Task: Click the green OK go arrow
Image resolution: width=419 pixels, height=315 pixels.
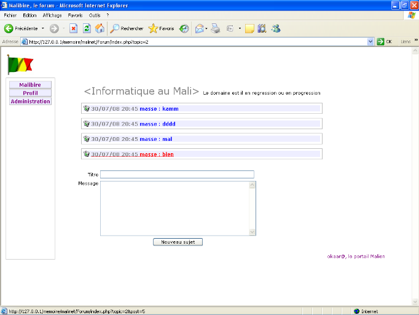Action: coord(380,42)
